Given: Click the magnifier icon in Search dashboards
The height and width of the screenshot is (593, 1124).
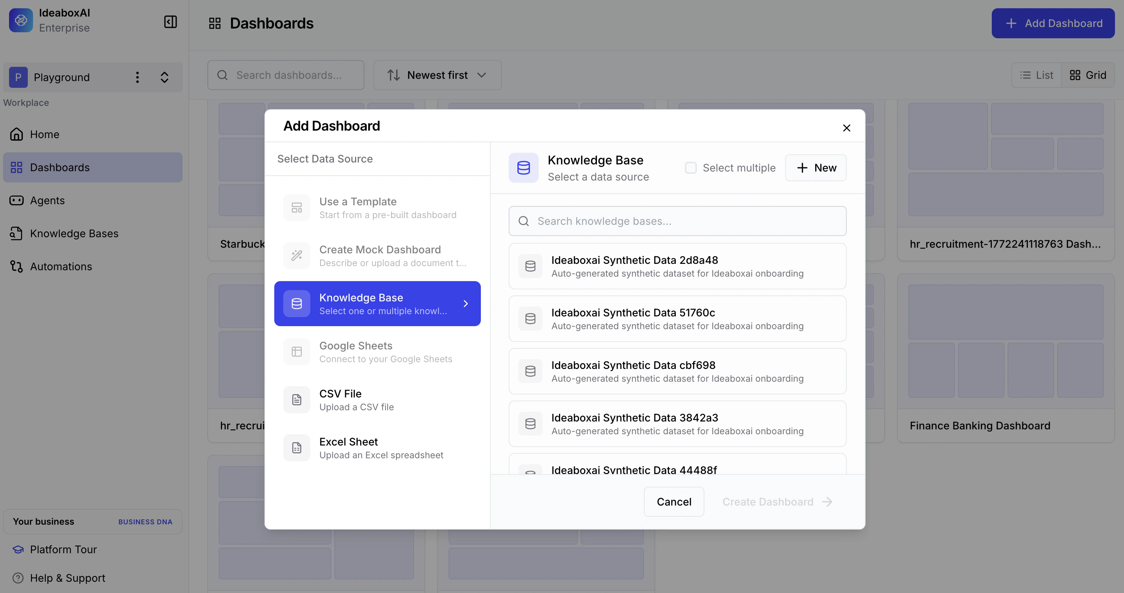Looking at the screenshot, I should (x=222, y=75).
